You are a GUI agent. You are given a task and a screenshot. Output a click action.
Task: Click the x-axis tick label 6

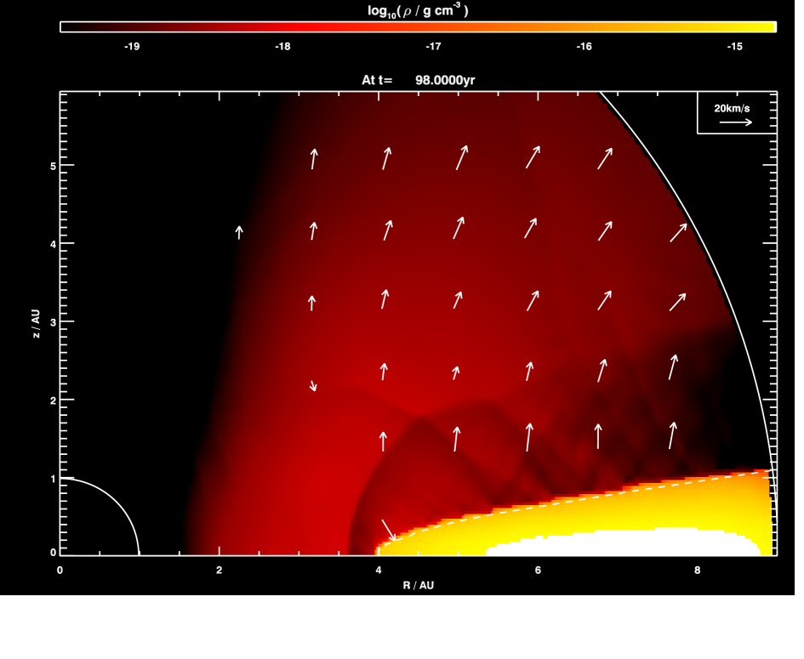(x=538, y=571)
